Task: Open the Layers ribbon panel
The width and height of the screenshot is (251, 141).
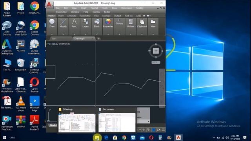Action: point(85,23)
